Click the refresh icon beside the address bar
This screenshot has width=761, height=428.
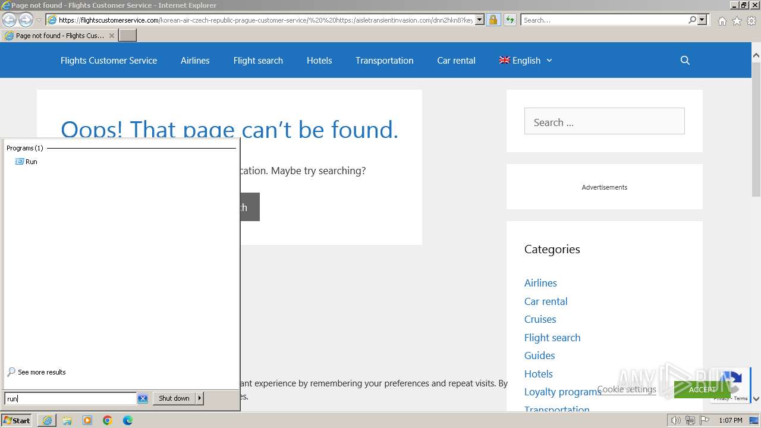tap(510, 20)
